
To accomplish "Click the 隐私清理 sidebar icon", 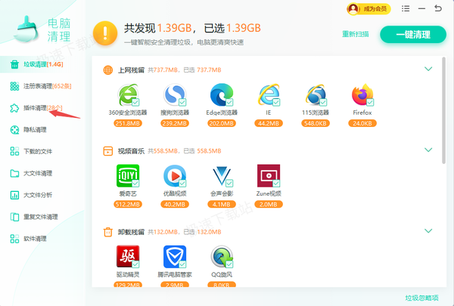I will 14,129.
